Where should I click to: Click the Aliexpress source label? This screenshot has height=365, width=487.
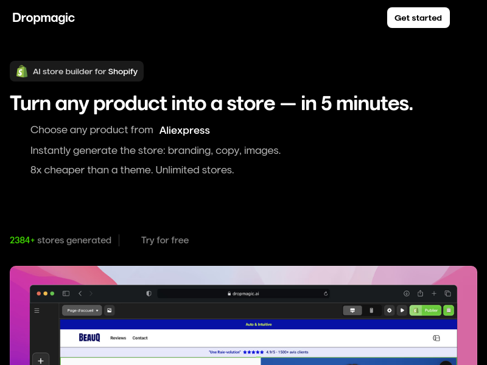tap(184, 130)
